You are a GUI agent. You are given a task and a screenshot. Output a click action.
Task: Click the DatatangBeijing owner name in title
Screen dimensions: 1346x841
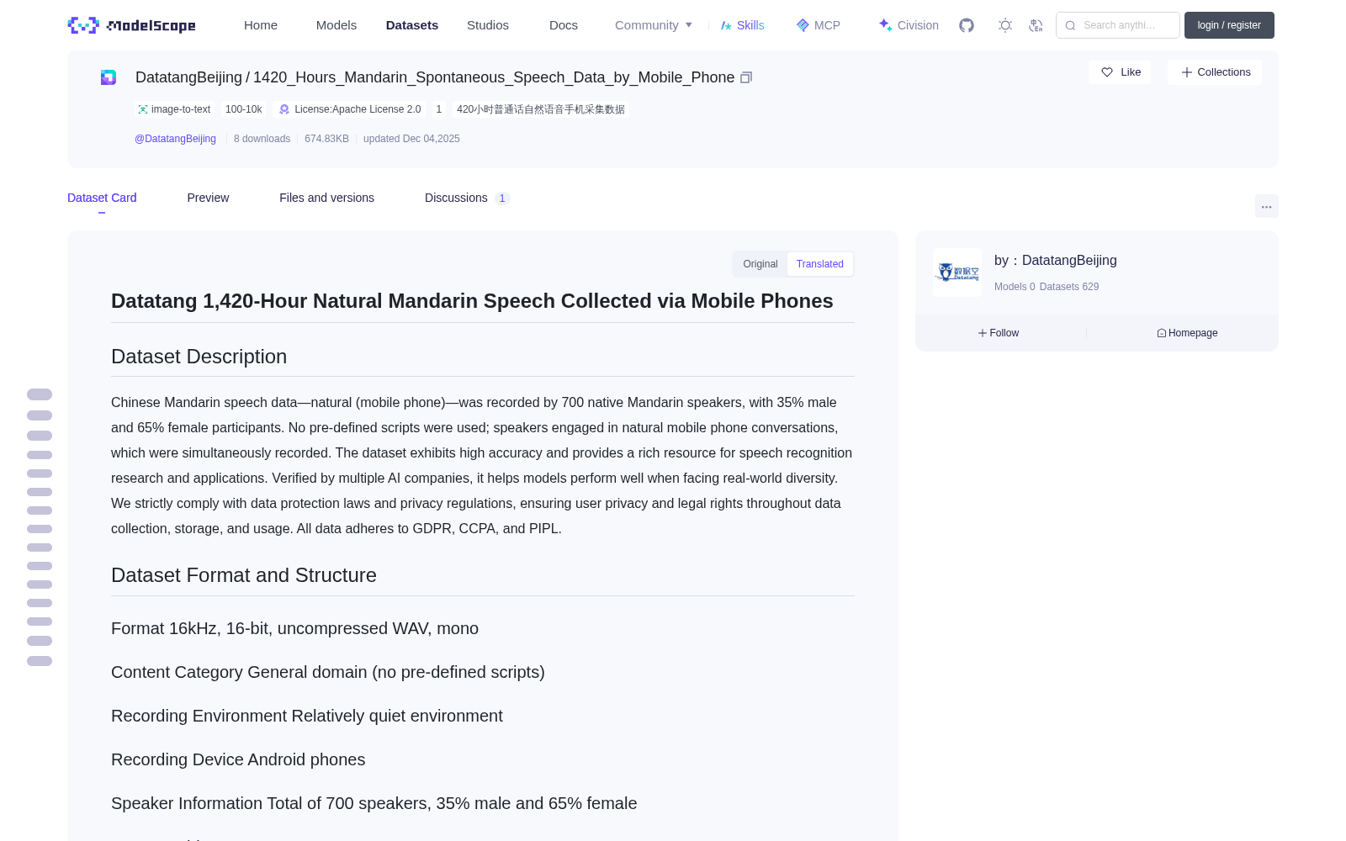(188, 77)
